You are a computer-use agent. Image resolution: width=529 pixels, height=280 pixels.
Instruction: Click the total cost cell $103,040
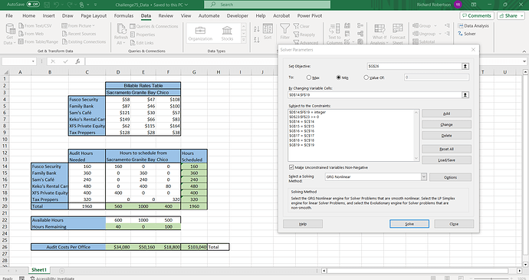coord(194,247)
